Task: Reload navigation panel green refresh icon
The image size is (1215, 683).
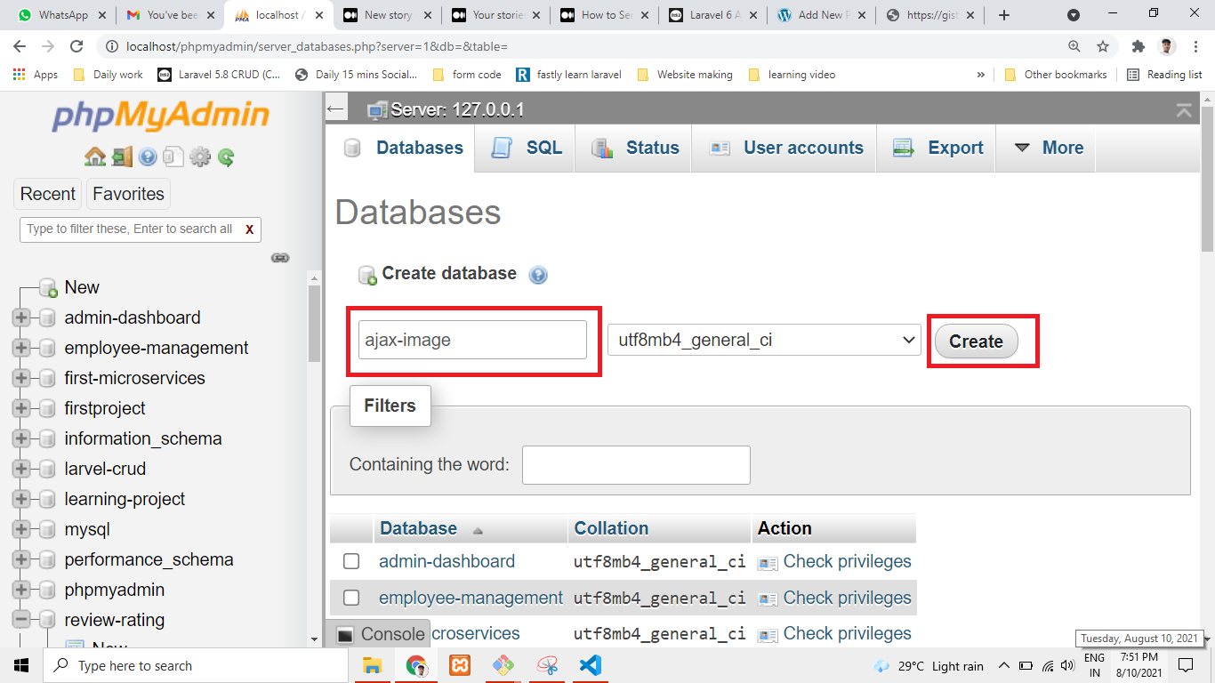Action: [226, 157]
